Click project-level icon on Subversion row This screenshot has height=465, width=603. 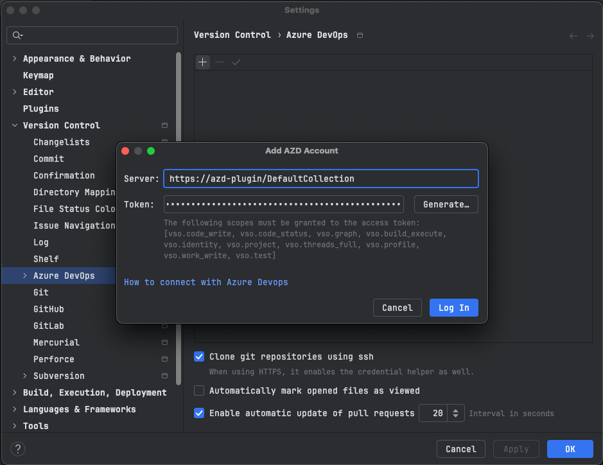tap(164, 376)
